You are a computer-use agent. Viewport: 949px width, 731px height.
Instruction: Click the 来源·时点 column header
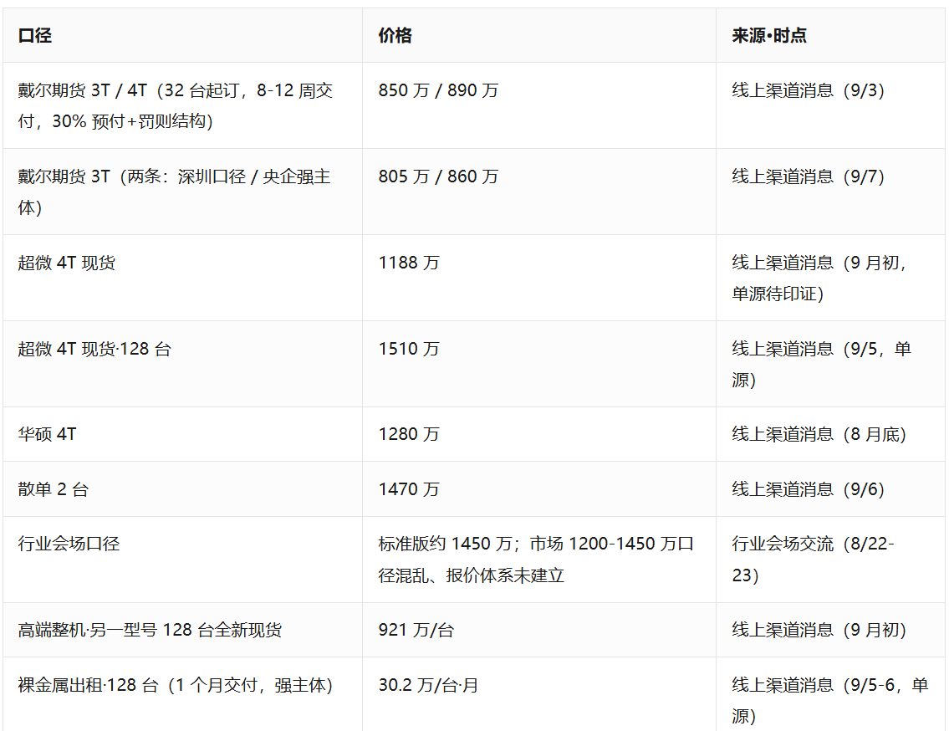pyautogui.click(x=769, y=36)
